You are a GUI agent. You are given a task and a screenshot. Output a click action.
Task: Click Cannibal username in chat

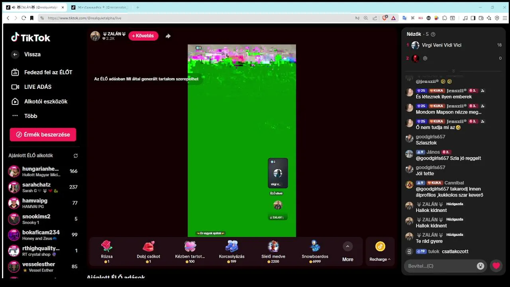[x=454, y=183]
